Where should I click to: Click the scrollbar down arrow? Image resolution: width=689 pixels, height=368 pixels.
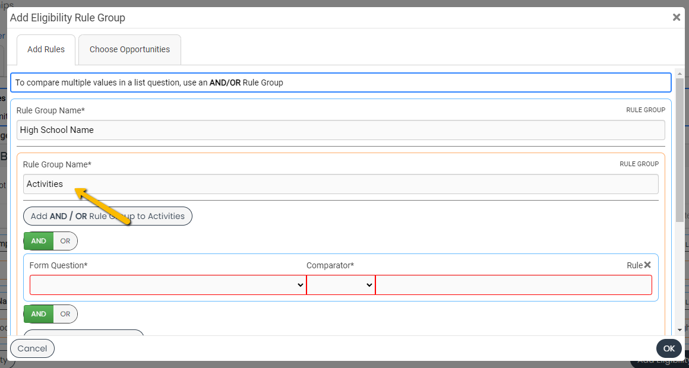click(x=679, y=329)
